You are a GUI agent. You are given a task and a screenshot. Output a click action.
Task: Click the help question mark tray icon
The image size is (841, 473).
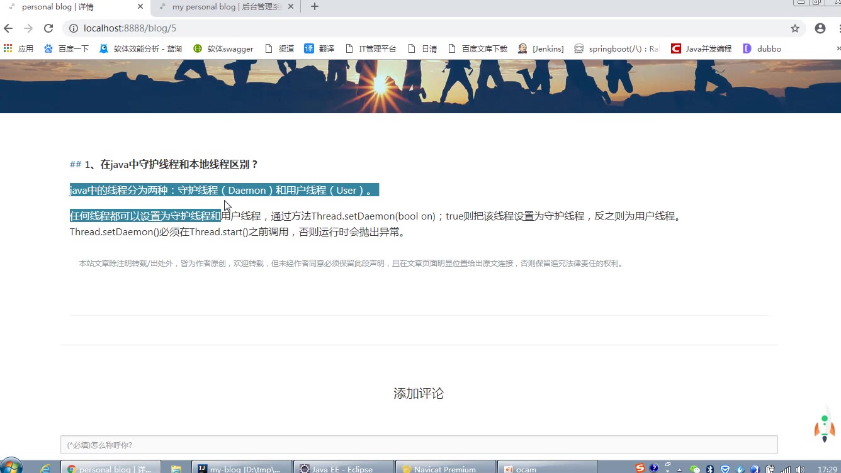[x=654, y=469]
